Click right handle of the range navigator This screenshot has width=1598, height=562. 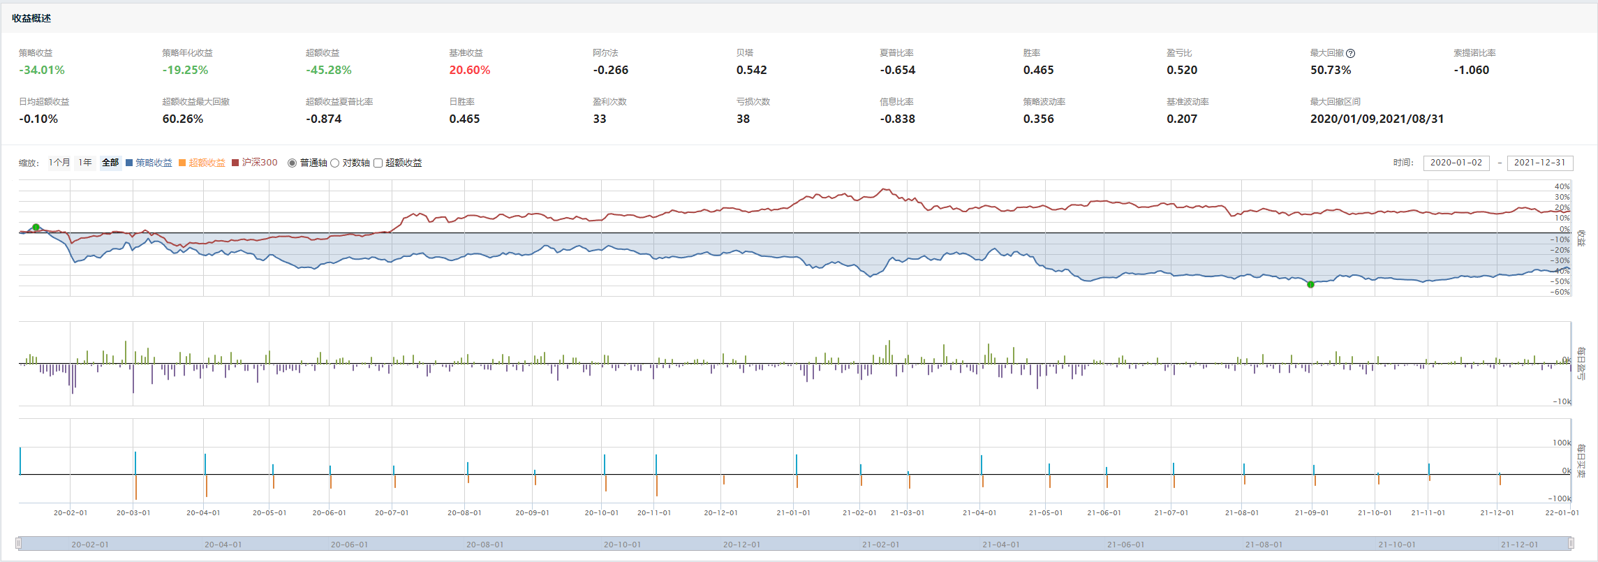pos(1571,543)
